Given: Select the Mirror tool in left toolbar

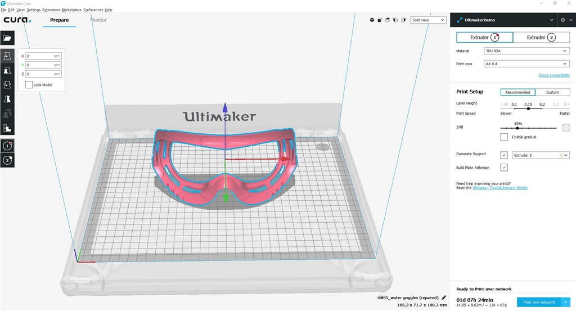Looking at the screenshot, I should click(x=7, y=99).
